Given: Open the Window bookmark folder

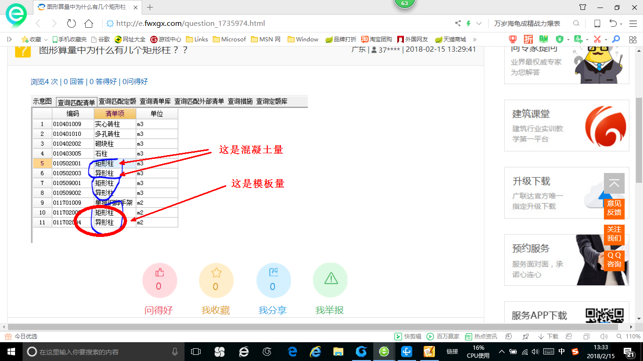Looking at the screenshot, I should point(303,39).
